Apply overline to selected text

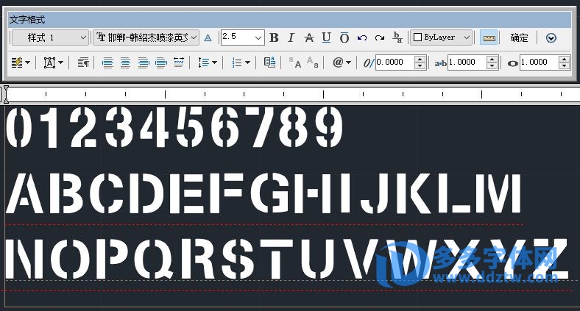pos(343,37)
